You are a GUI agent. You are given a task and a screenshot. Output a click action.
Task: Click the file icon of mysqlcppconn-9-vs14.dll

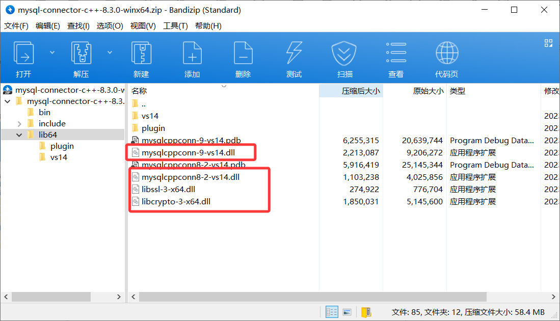[x=136, y=152]
